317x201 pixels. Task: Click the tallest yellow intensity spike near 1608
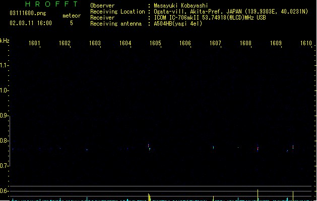tap(258, 195)
